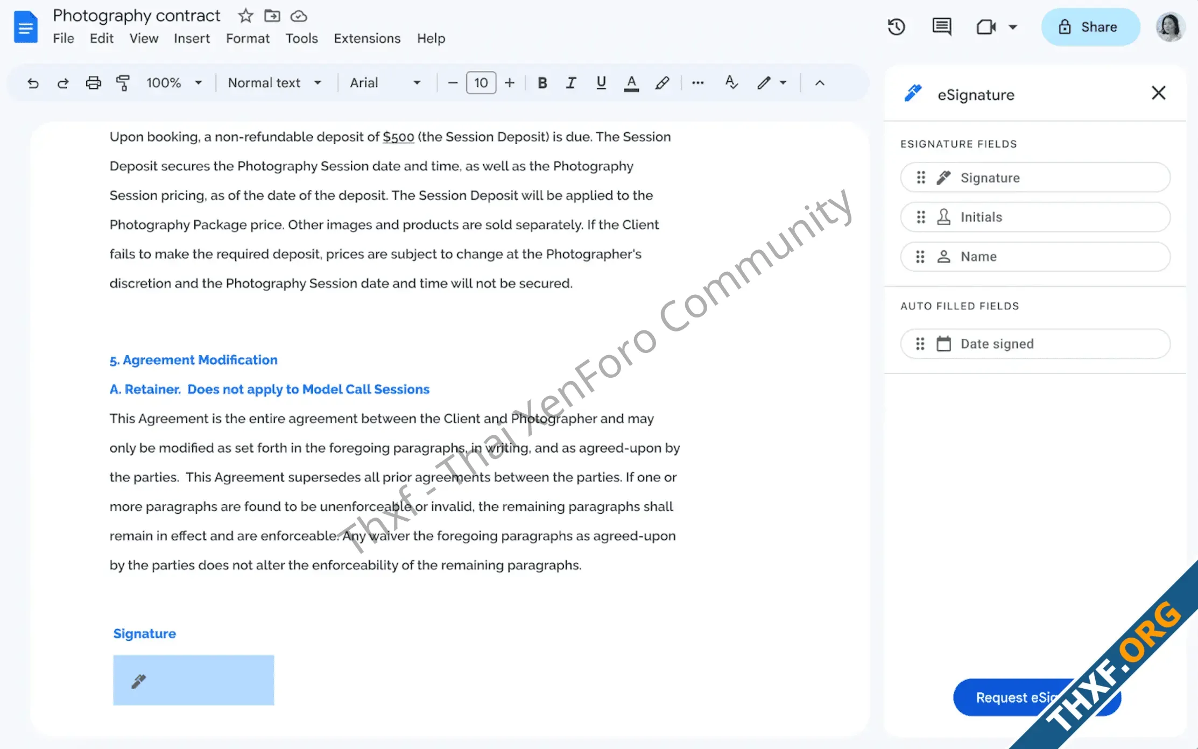Select the Date signed auto filled field

point(1035,344)
